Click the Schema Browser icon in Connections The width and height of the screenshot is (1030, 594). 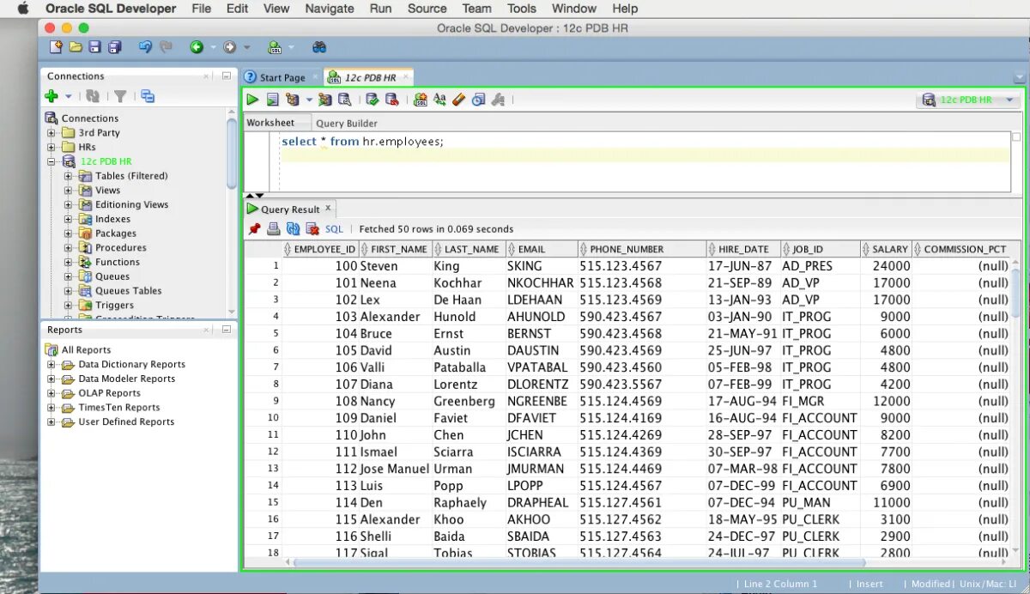[148, 97]
